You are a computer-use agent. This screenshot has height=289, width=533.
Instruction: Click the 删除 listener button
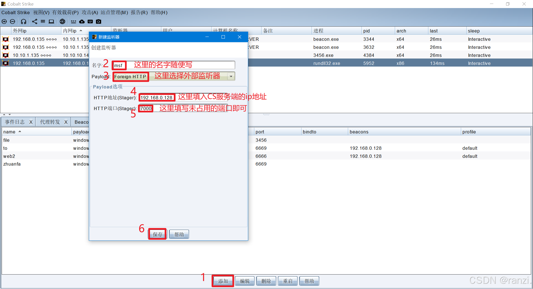pyautogui.click(x=266, y=281)
